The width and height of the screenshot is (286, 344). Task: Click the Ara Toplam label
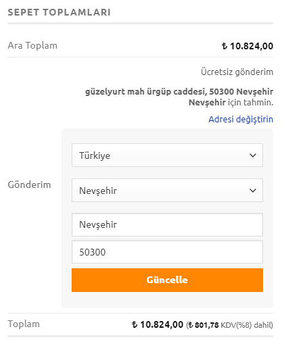pos(32,45)
